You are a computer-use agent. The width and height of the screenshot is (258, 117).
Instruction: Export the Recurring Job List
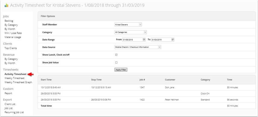point(14,112)
